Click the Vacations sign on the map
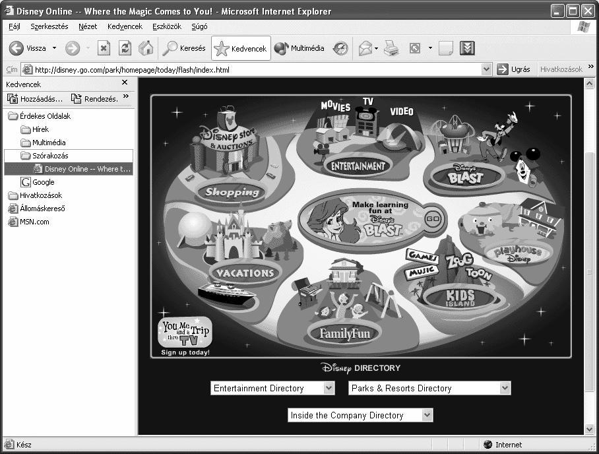 pyautogui.click(x=245, y=273)
